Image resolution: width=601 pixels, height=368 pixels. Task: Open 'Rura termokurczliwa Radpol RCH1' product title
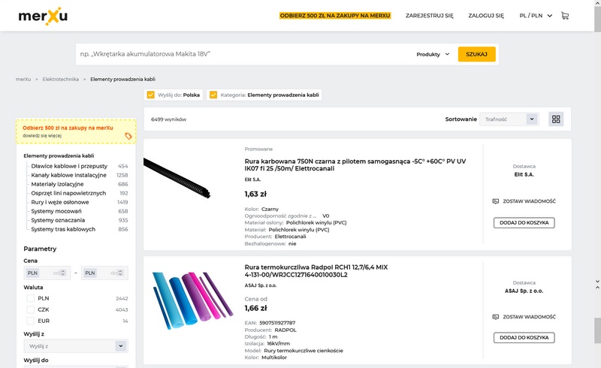[x=316, y=271]
